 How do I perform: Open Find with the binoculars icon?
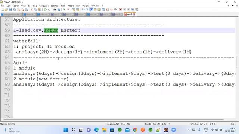click(x=55, y=10)
